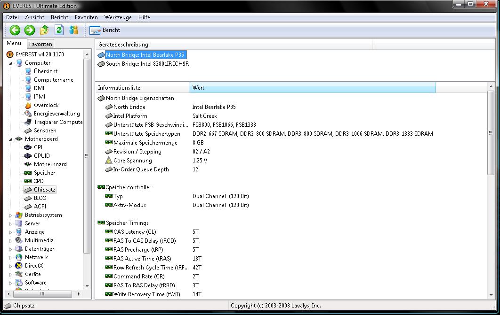
Task: Click the DMI icon in tree
Action: [x=28, y=88]
